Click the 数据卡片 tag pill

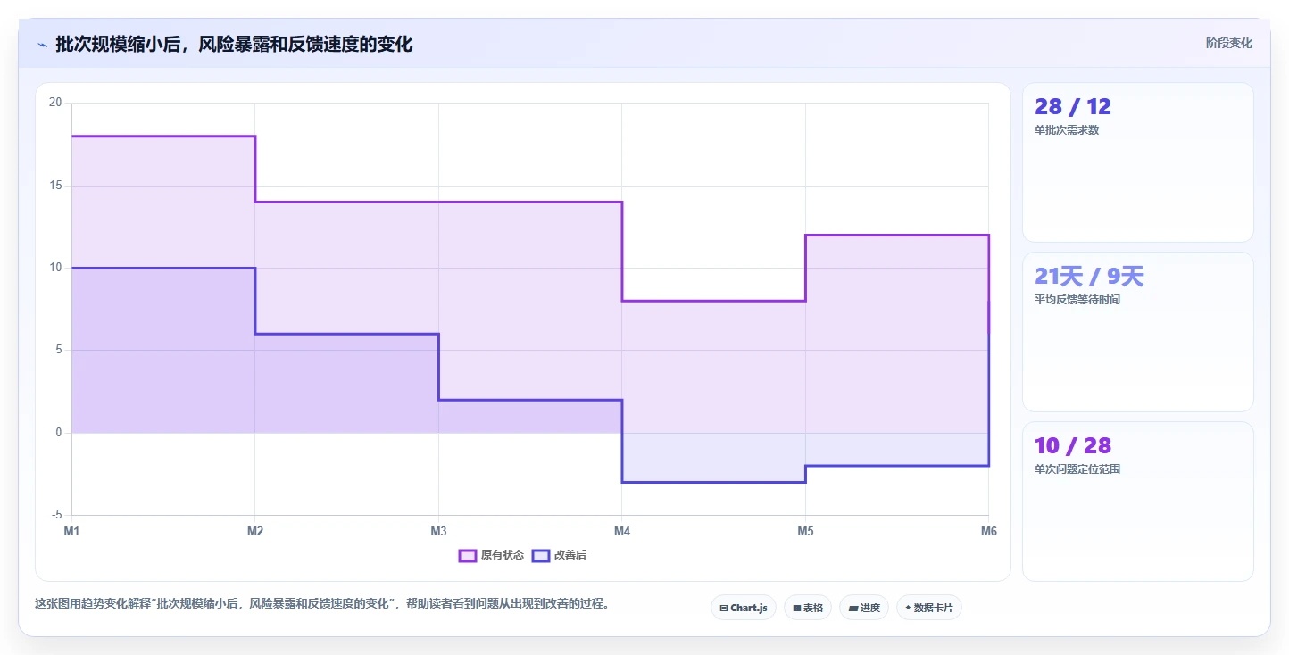(929, 608)
